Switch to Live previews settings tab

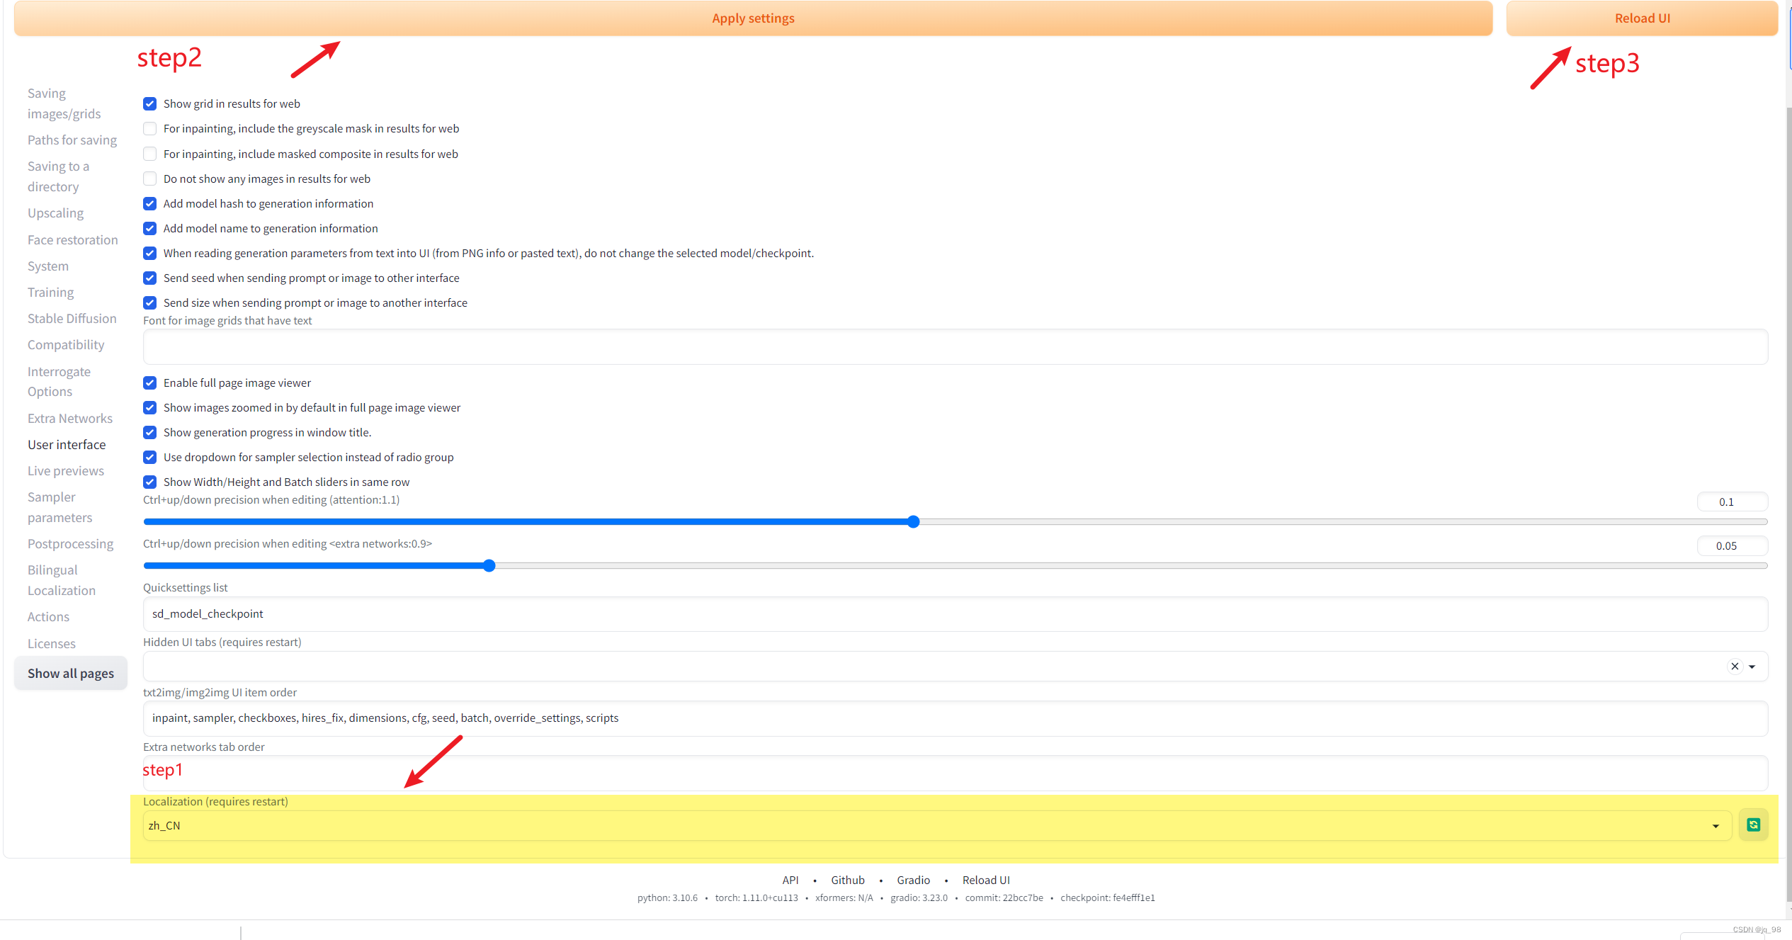[x=65, y=471]
